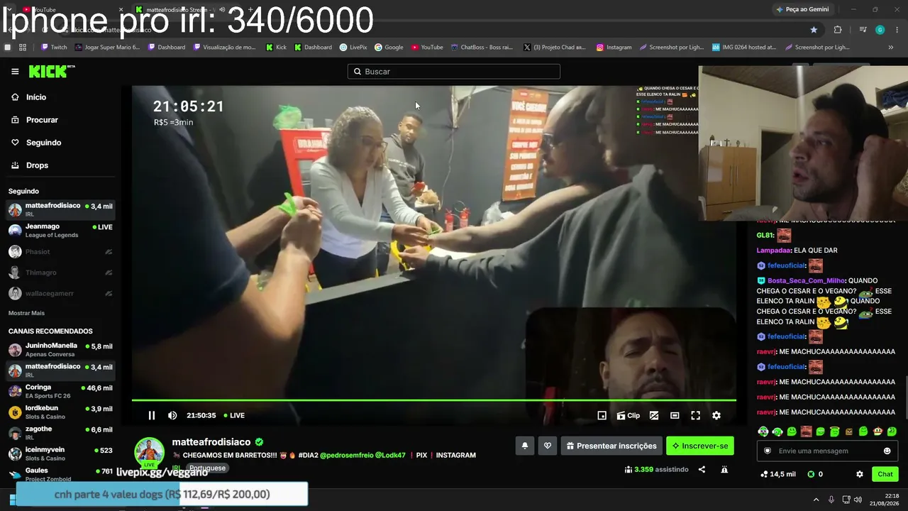Open the emoji picker in chat
Image resolution: width=908 pixels, height=511 pixels.
click(887, 451)
